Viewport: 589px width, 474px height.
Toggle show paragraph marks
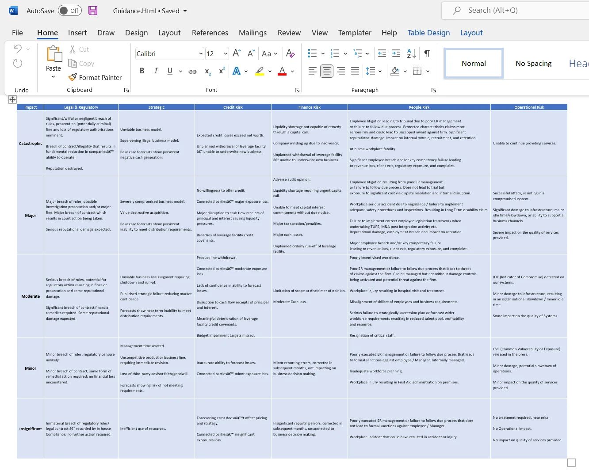[427, 53]
